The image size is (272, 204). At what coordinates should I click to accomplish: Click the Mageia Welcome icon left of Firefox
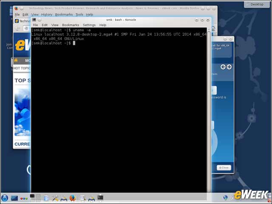point(64,198)
